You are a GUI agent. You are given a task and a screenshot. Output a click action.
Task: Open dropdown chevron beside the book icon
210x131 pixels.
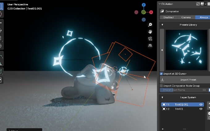tap(205, 4)
